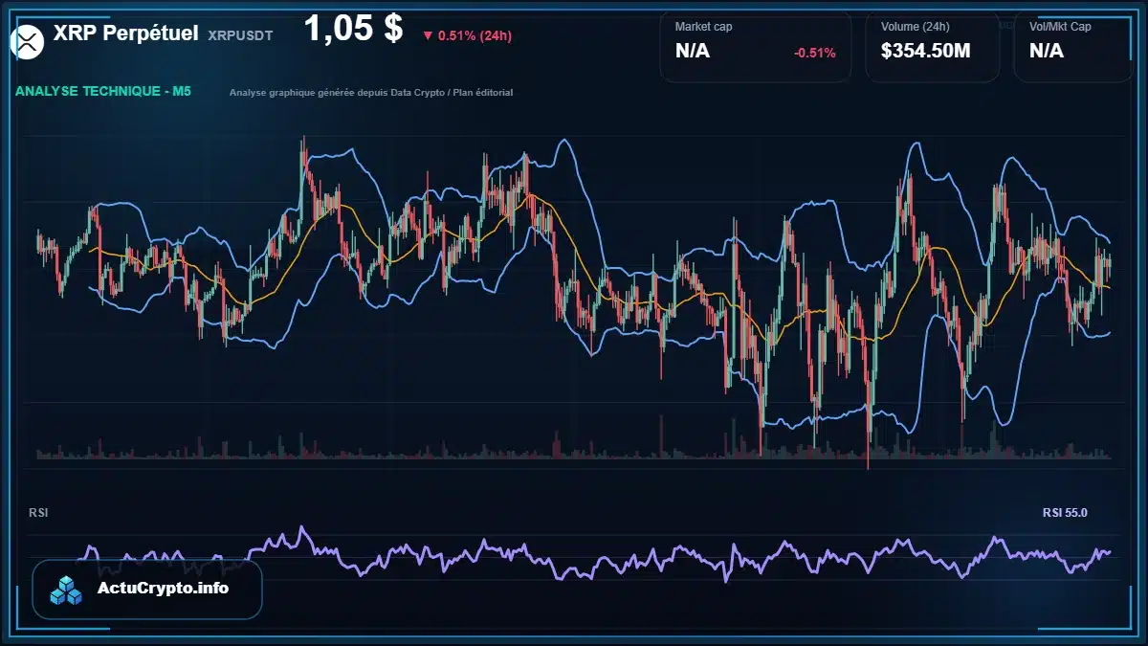The image size is (1148, 646).
Task: Click the Analyse graphique générée subtitle text
Action: point(371,93)
